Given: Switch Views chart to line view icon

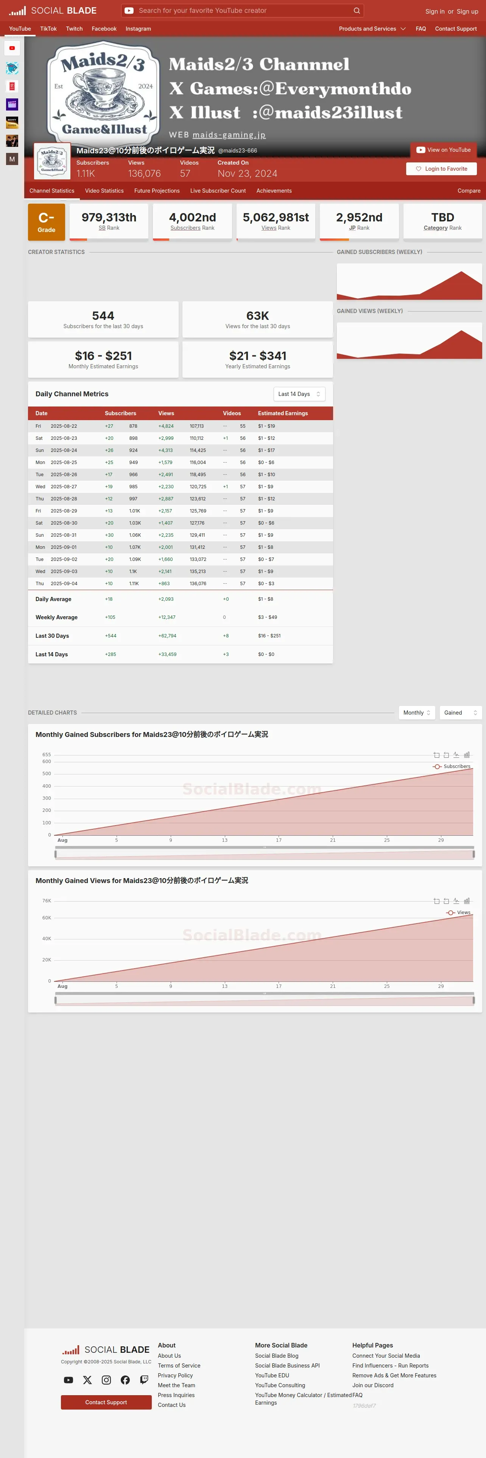Looking at the screenshot, I should (x=456, y=900).
